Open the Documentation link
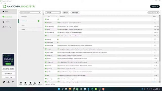The image size is (162, 91). [8, 73]
